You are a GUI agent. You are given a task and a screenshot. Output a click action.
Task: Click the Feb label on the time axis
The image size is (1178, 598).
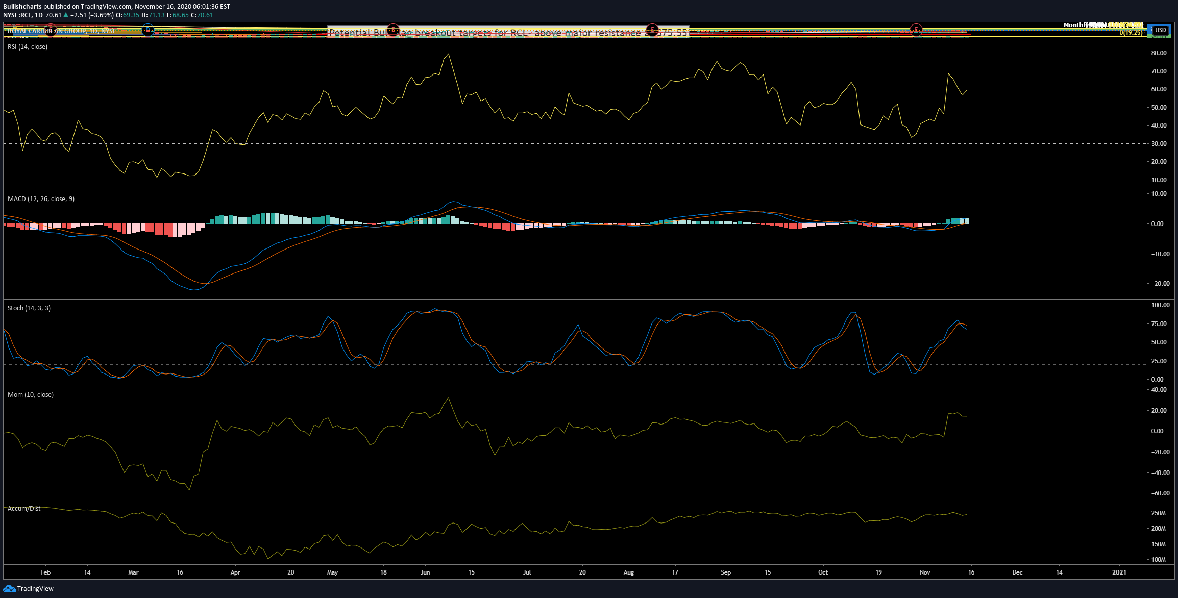[45, 572]
